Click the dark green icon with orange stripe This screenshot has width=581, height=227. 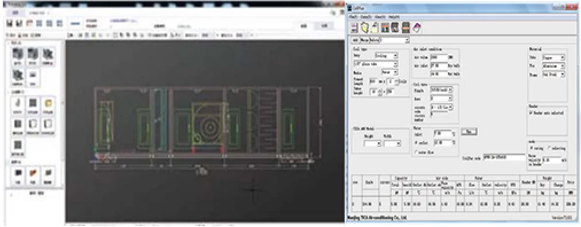(x=405, y=28)
